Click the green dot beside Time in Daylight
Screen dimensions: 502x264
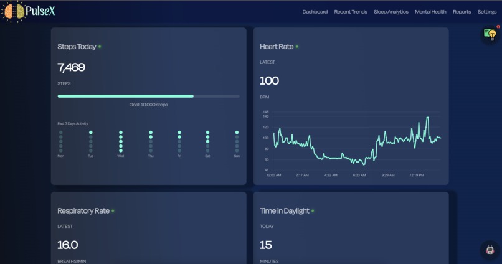[x=313, y=211]
